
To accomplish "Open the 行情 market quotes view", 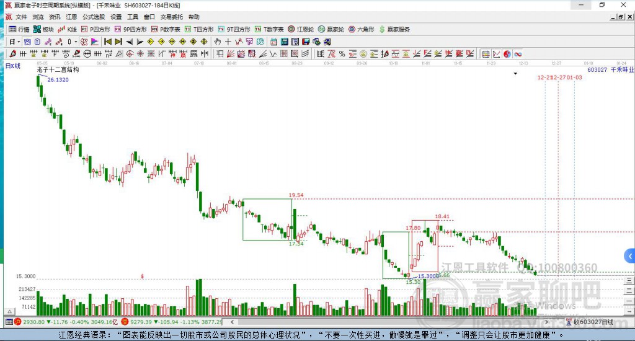I will pos(19,29).
